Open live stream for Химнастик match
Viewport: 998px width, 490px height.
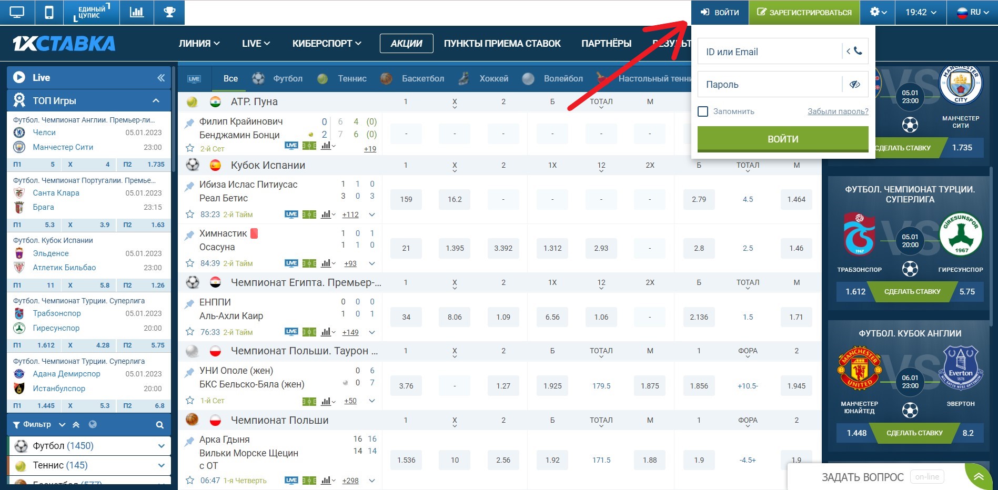(291, 263)
